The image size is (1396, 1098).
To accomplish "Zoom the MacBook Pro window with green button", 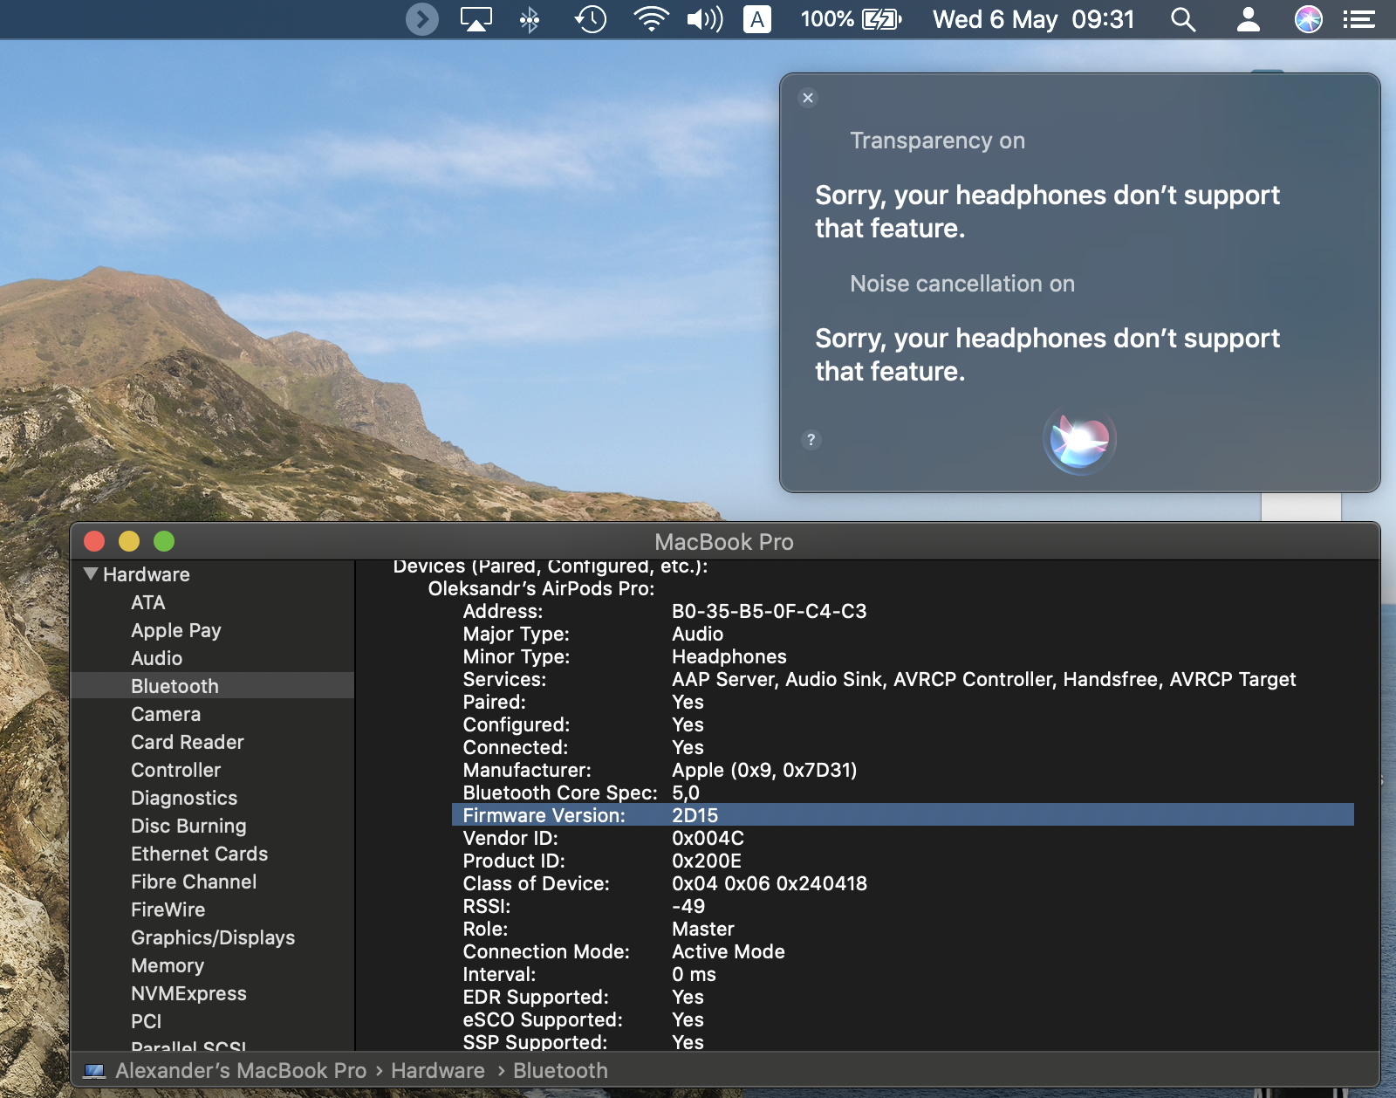I will (x=164, y=541).
